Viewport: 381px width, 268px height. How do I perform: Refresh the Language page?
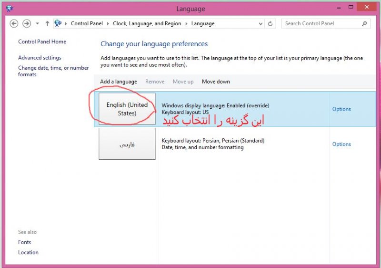coord(270,24)
